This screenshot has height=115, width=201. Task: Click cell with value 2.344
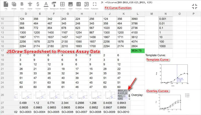68,103
